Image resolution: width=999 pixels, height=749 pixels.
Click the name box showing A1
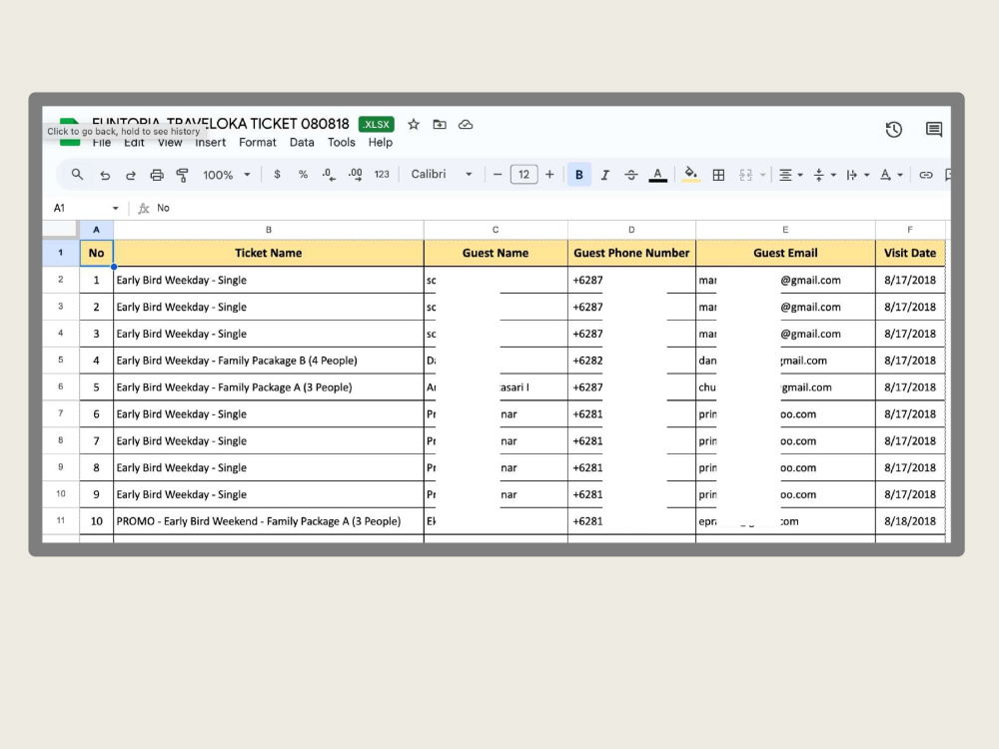coord(59,209)
